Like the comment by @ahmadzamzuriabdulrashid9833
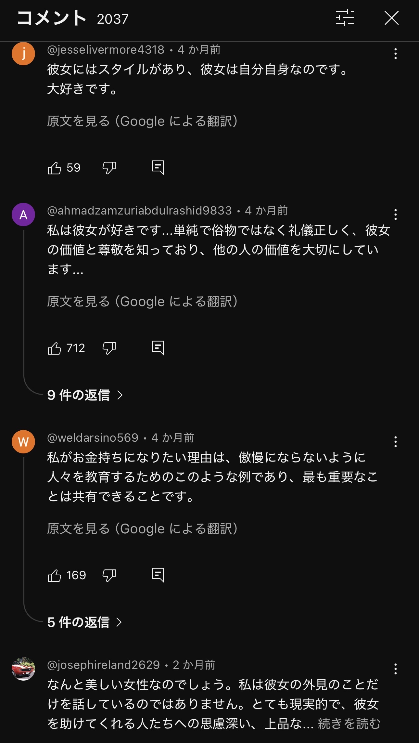The height and width of the screenshot is (743, 419). [x=55, y=348]
